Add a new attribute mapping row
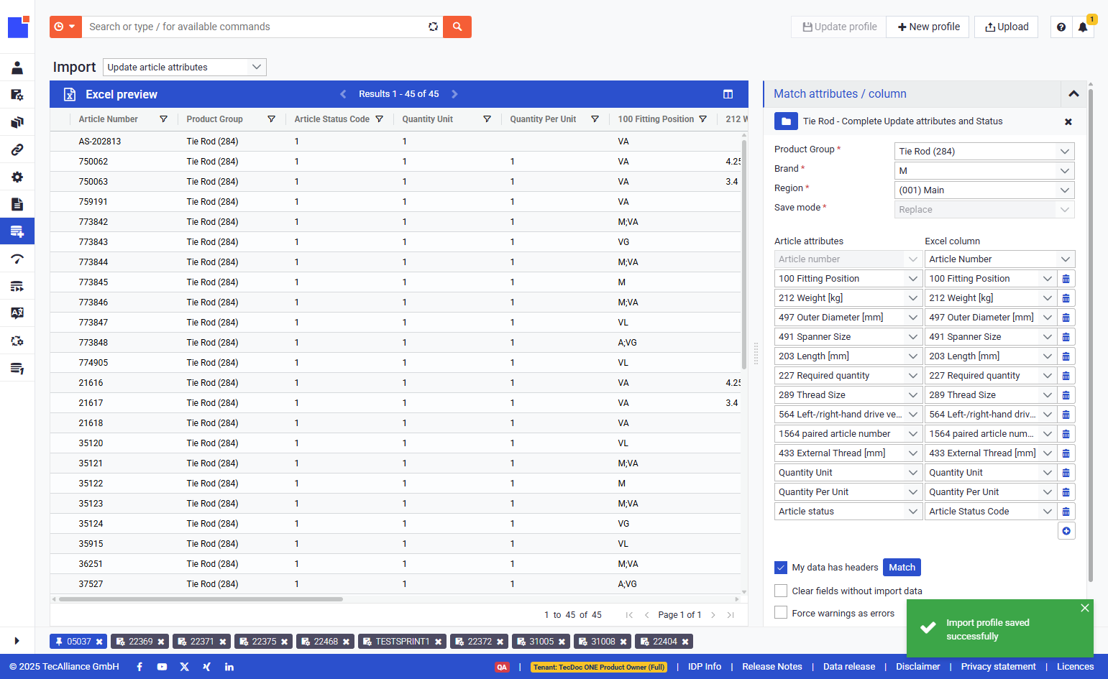 (x=1066, y=531)
